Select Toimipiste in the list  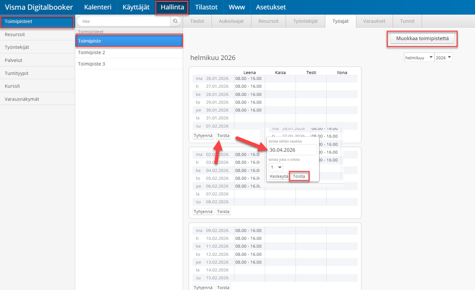pos(129,41)
